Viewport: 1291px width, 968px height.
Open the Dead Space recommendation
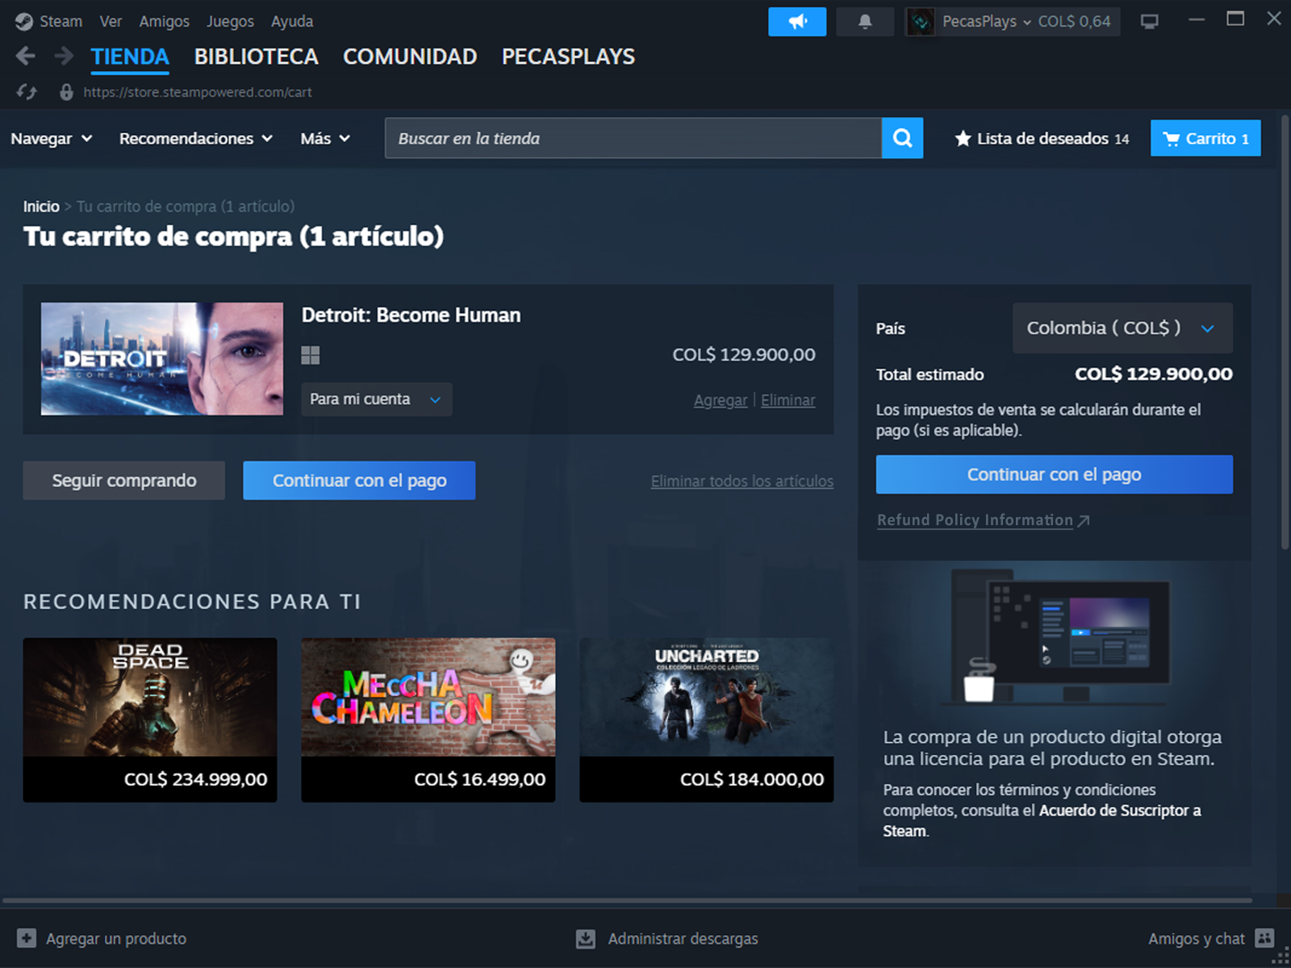click(150, 720)
